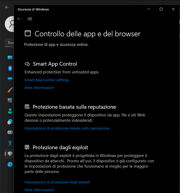Click the exploit protection icon
The height and width of the screenshot is (193, 180).
tap(27, 147)
